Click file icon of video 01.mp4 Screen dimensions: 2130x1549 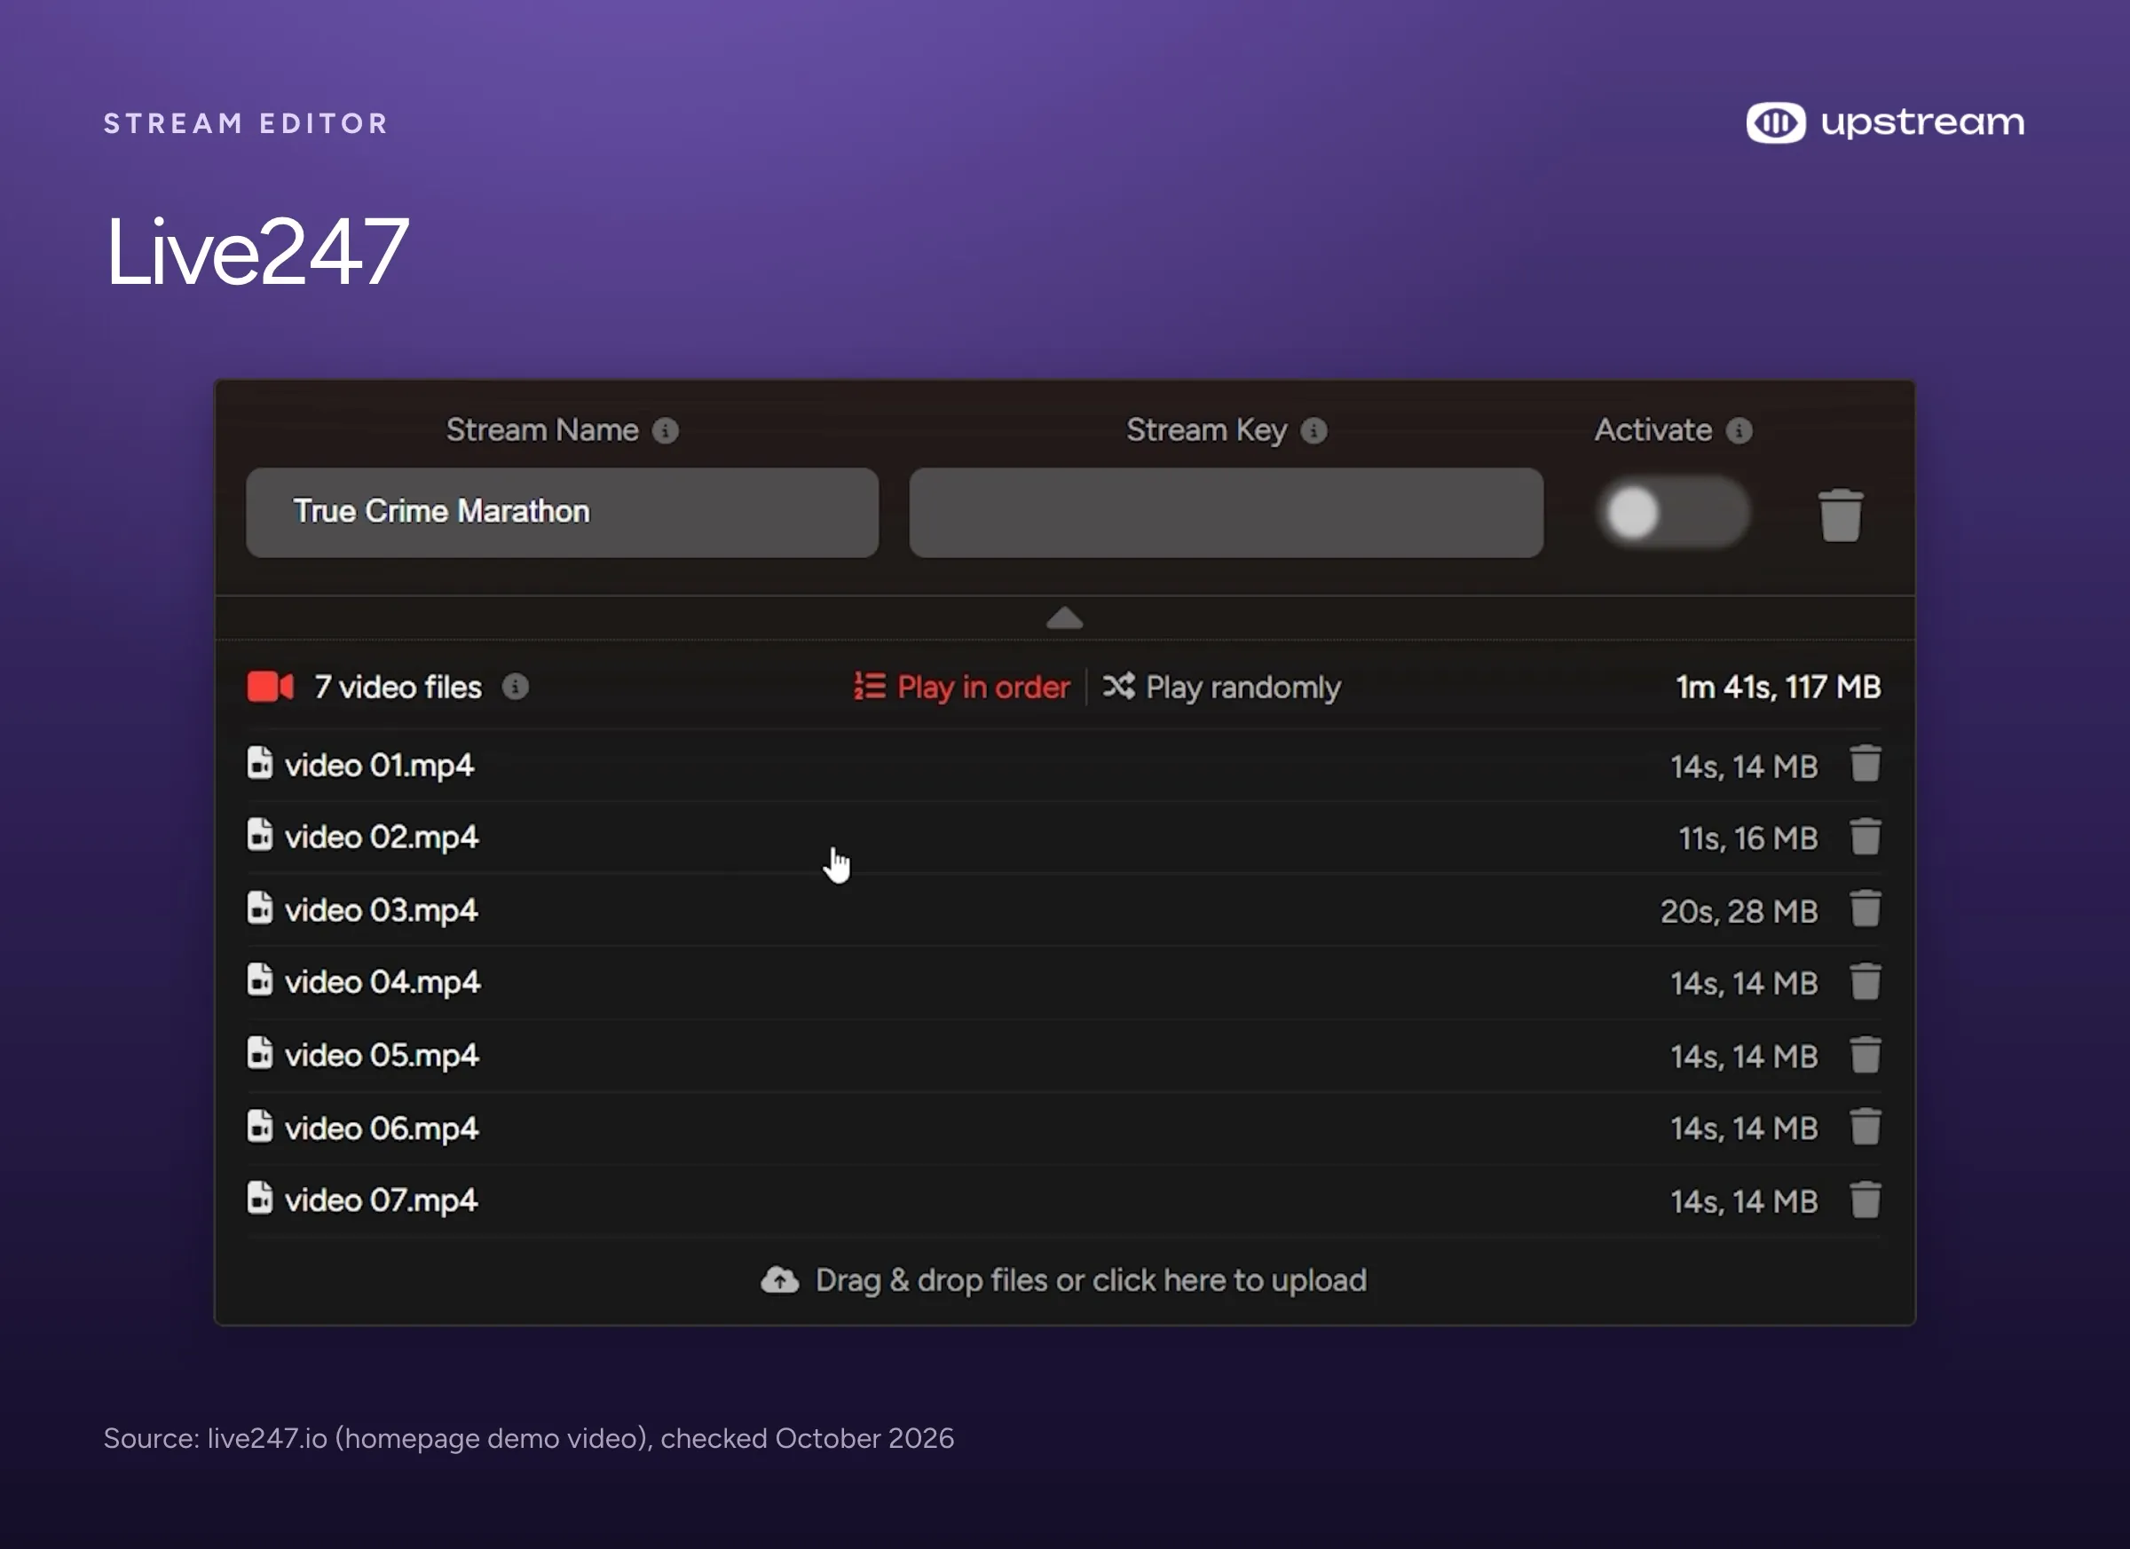coord(259,762)
